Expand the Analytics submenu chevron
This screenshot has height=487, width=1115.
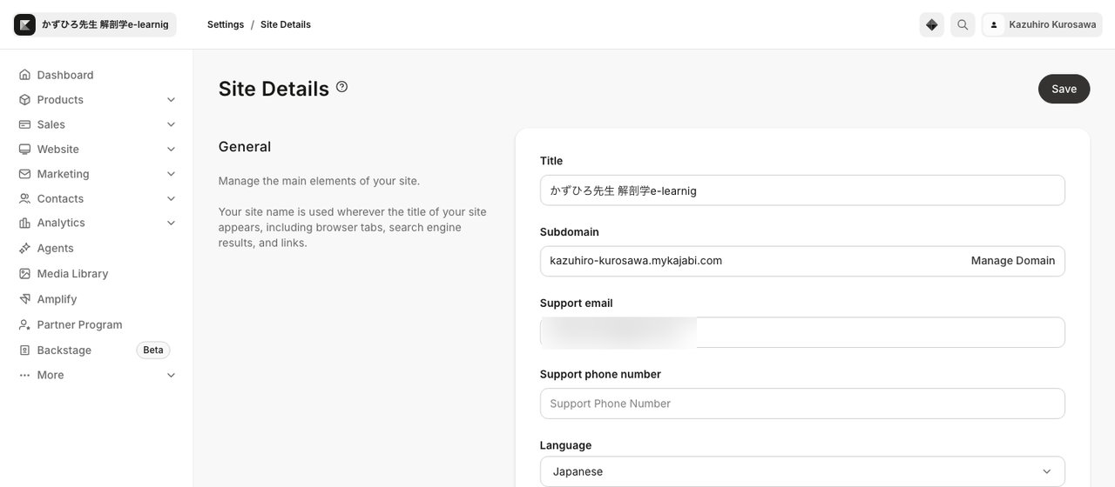coord(171,223)
